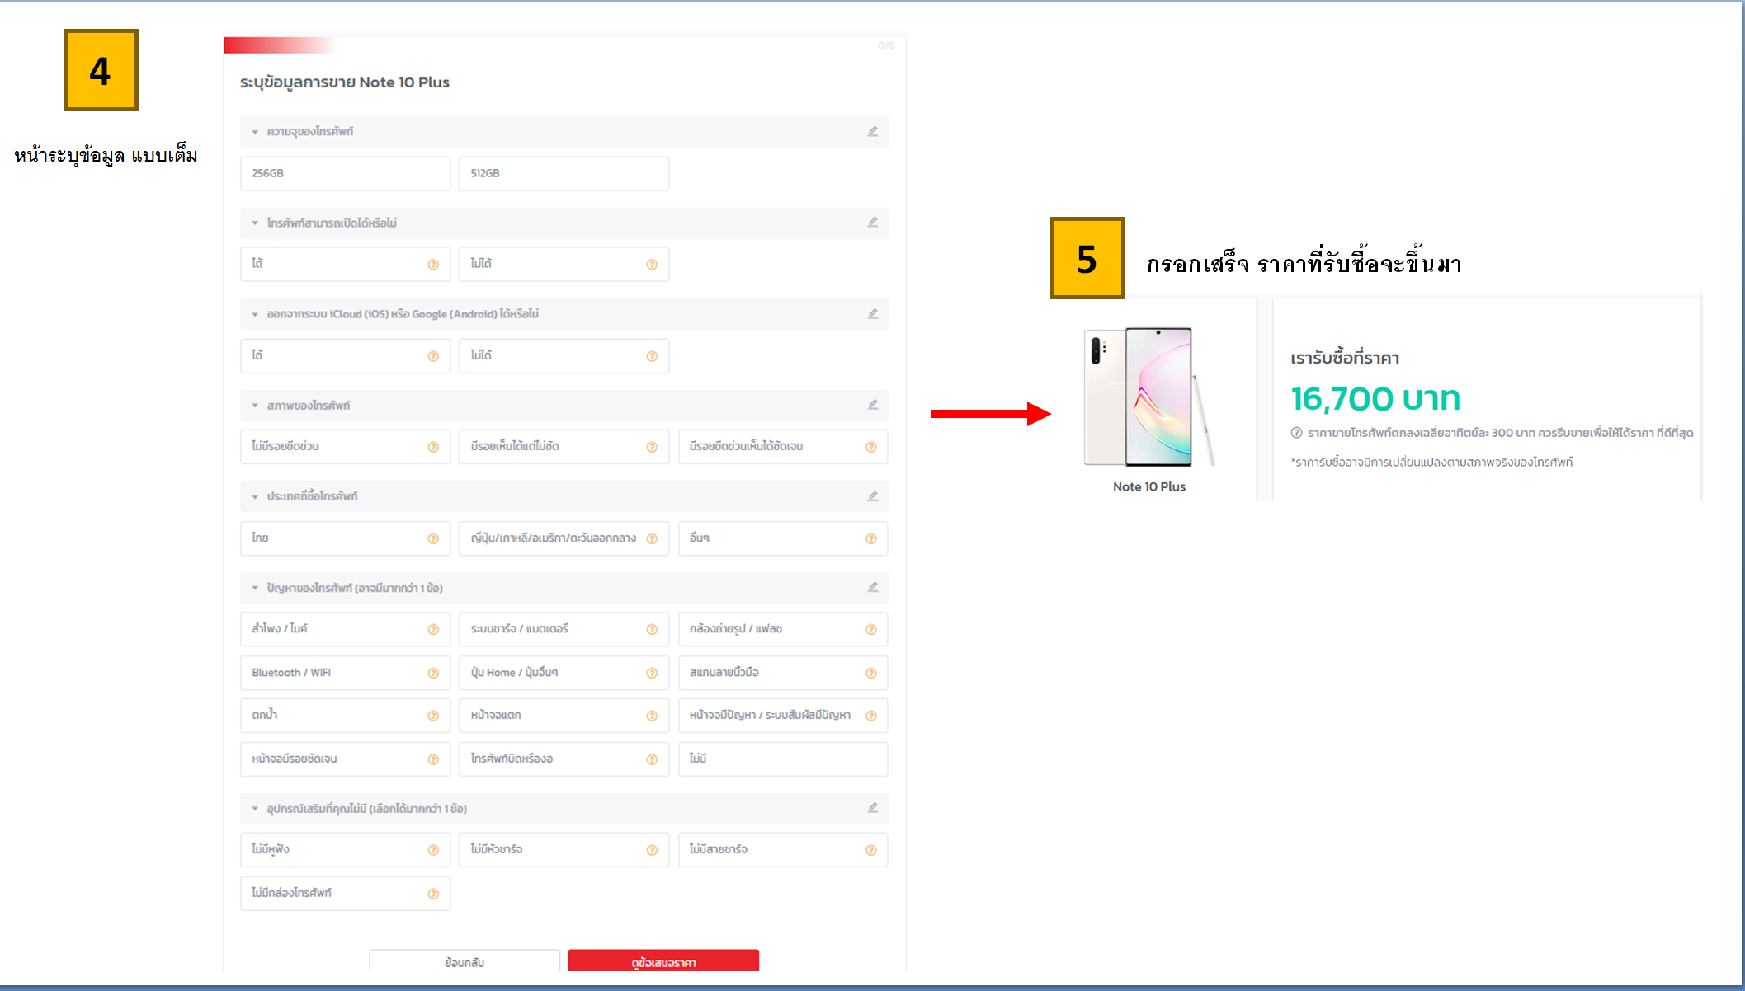Image resolution: width=1745 pixels, height=991 pixels.
Task: Click edit pencil for phone problems (ปัญหาของโทรศัพท์) section
Action: (873, 587)
